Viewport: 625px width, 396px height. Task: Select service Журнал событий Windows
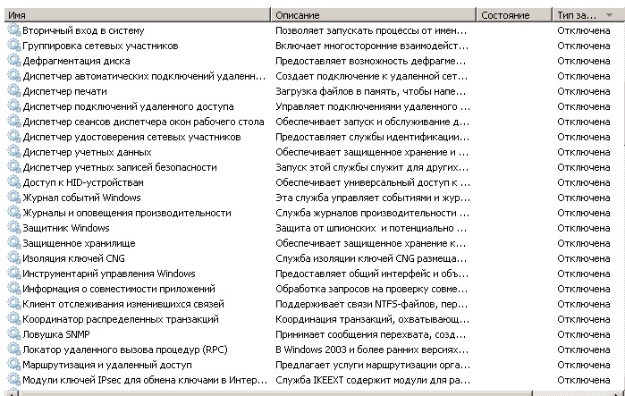[x=81, y=198]
